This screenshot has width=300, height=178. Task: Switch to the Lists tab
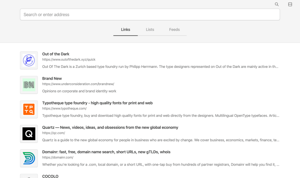[x=150, y=29]
